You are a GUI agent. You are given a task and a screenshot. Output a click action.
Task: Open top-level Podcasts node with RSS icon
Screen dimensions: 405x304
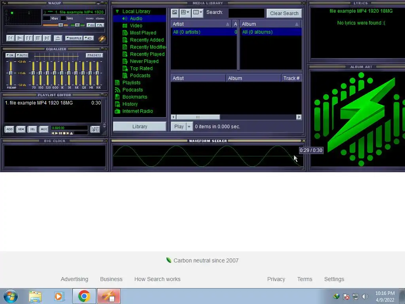pos(132,90)
